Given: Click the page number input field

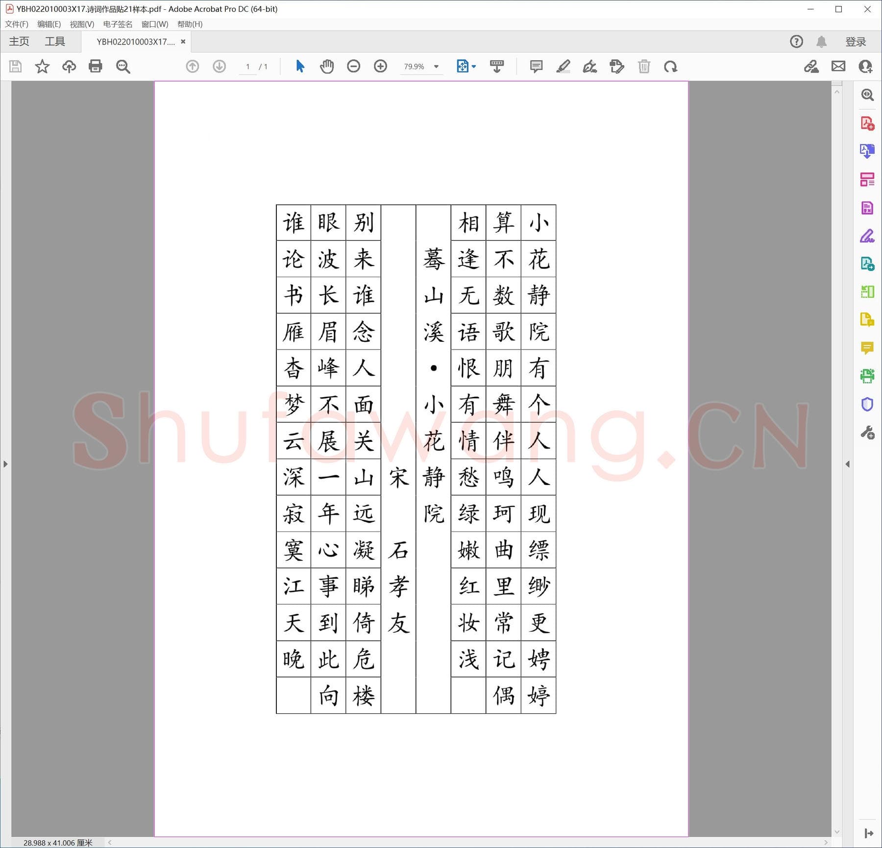Looking at the screenshot, I should pos(248,67).
